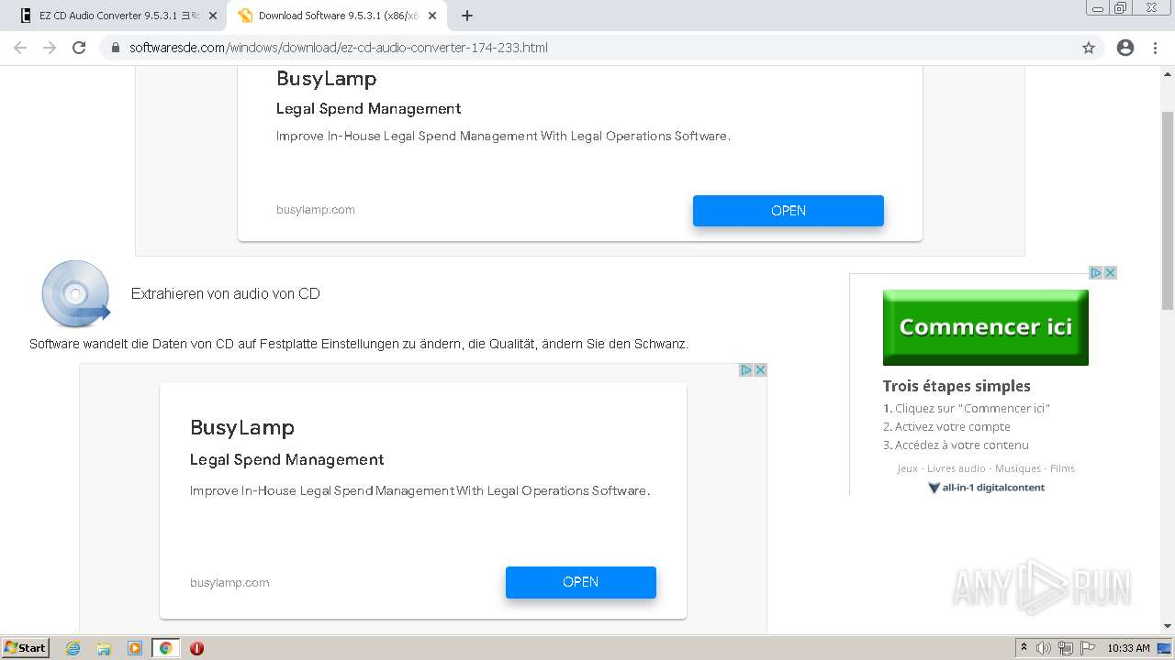Launch Internet Explorer from the taskbar
1175x660 pixels.
point(73,648)
